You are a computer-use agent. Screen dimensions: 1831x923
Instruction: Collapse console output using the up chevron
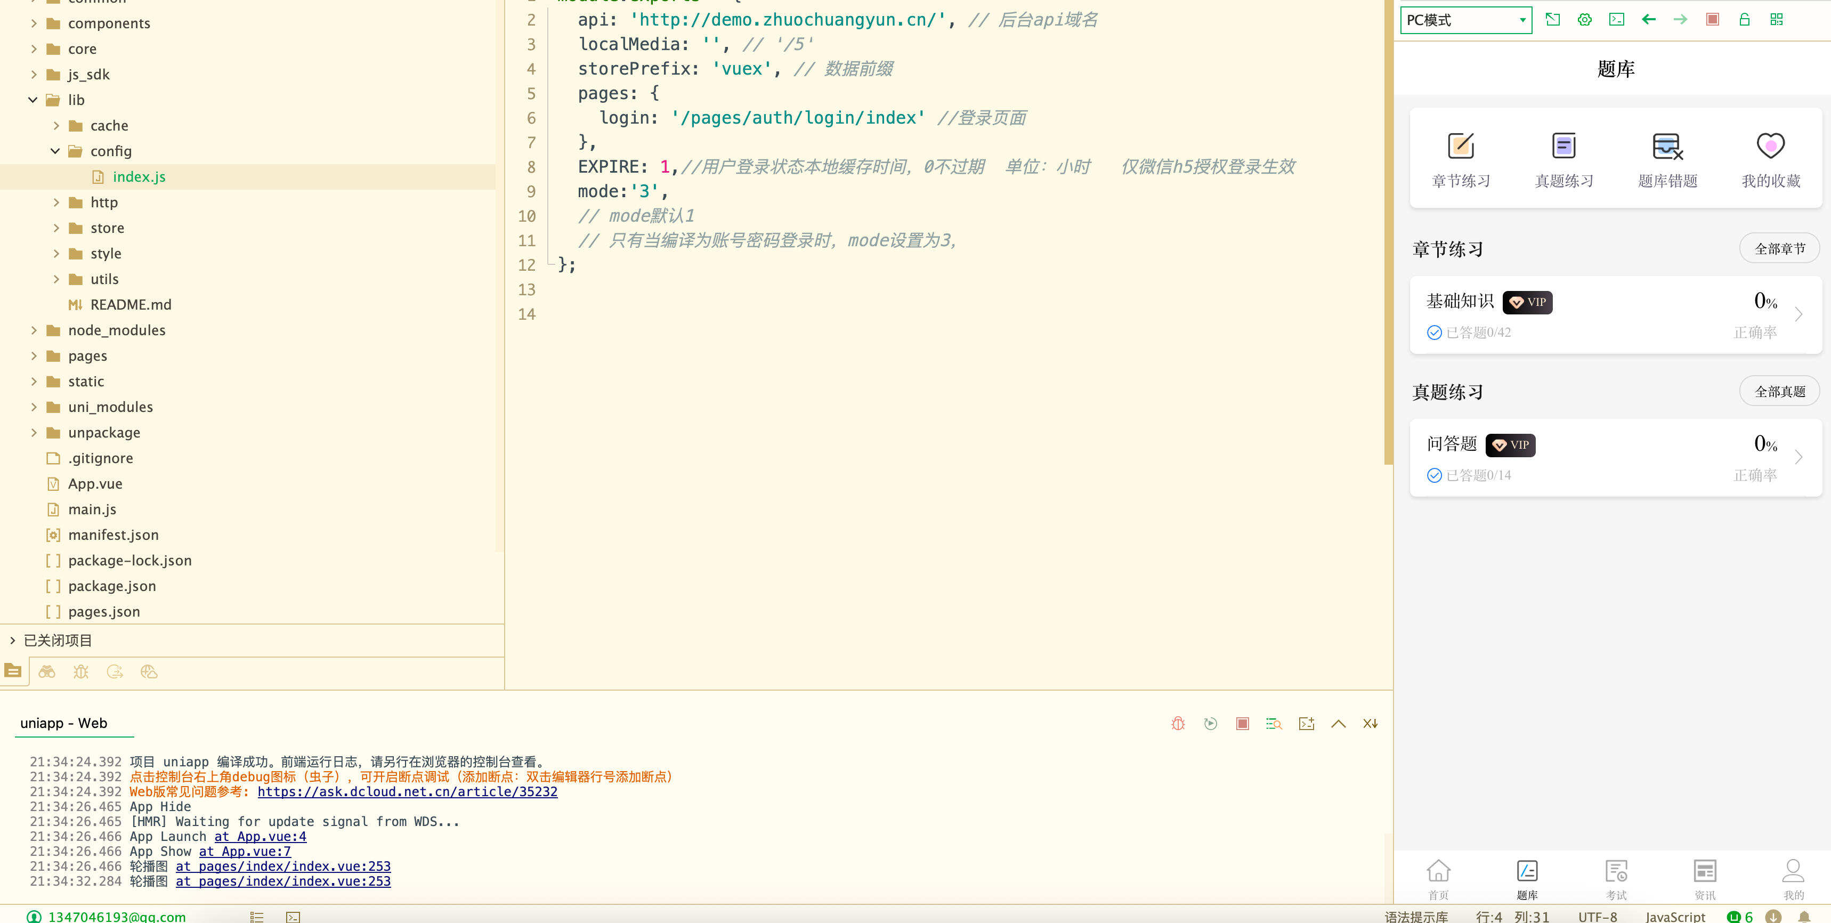tap(1339, 723)
